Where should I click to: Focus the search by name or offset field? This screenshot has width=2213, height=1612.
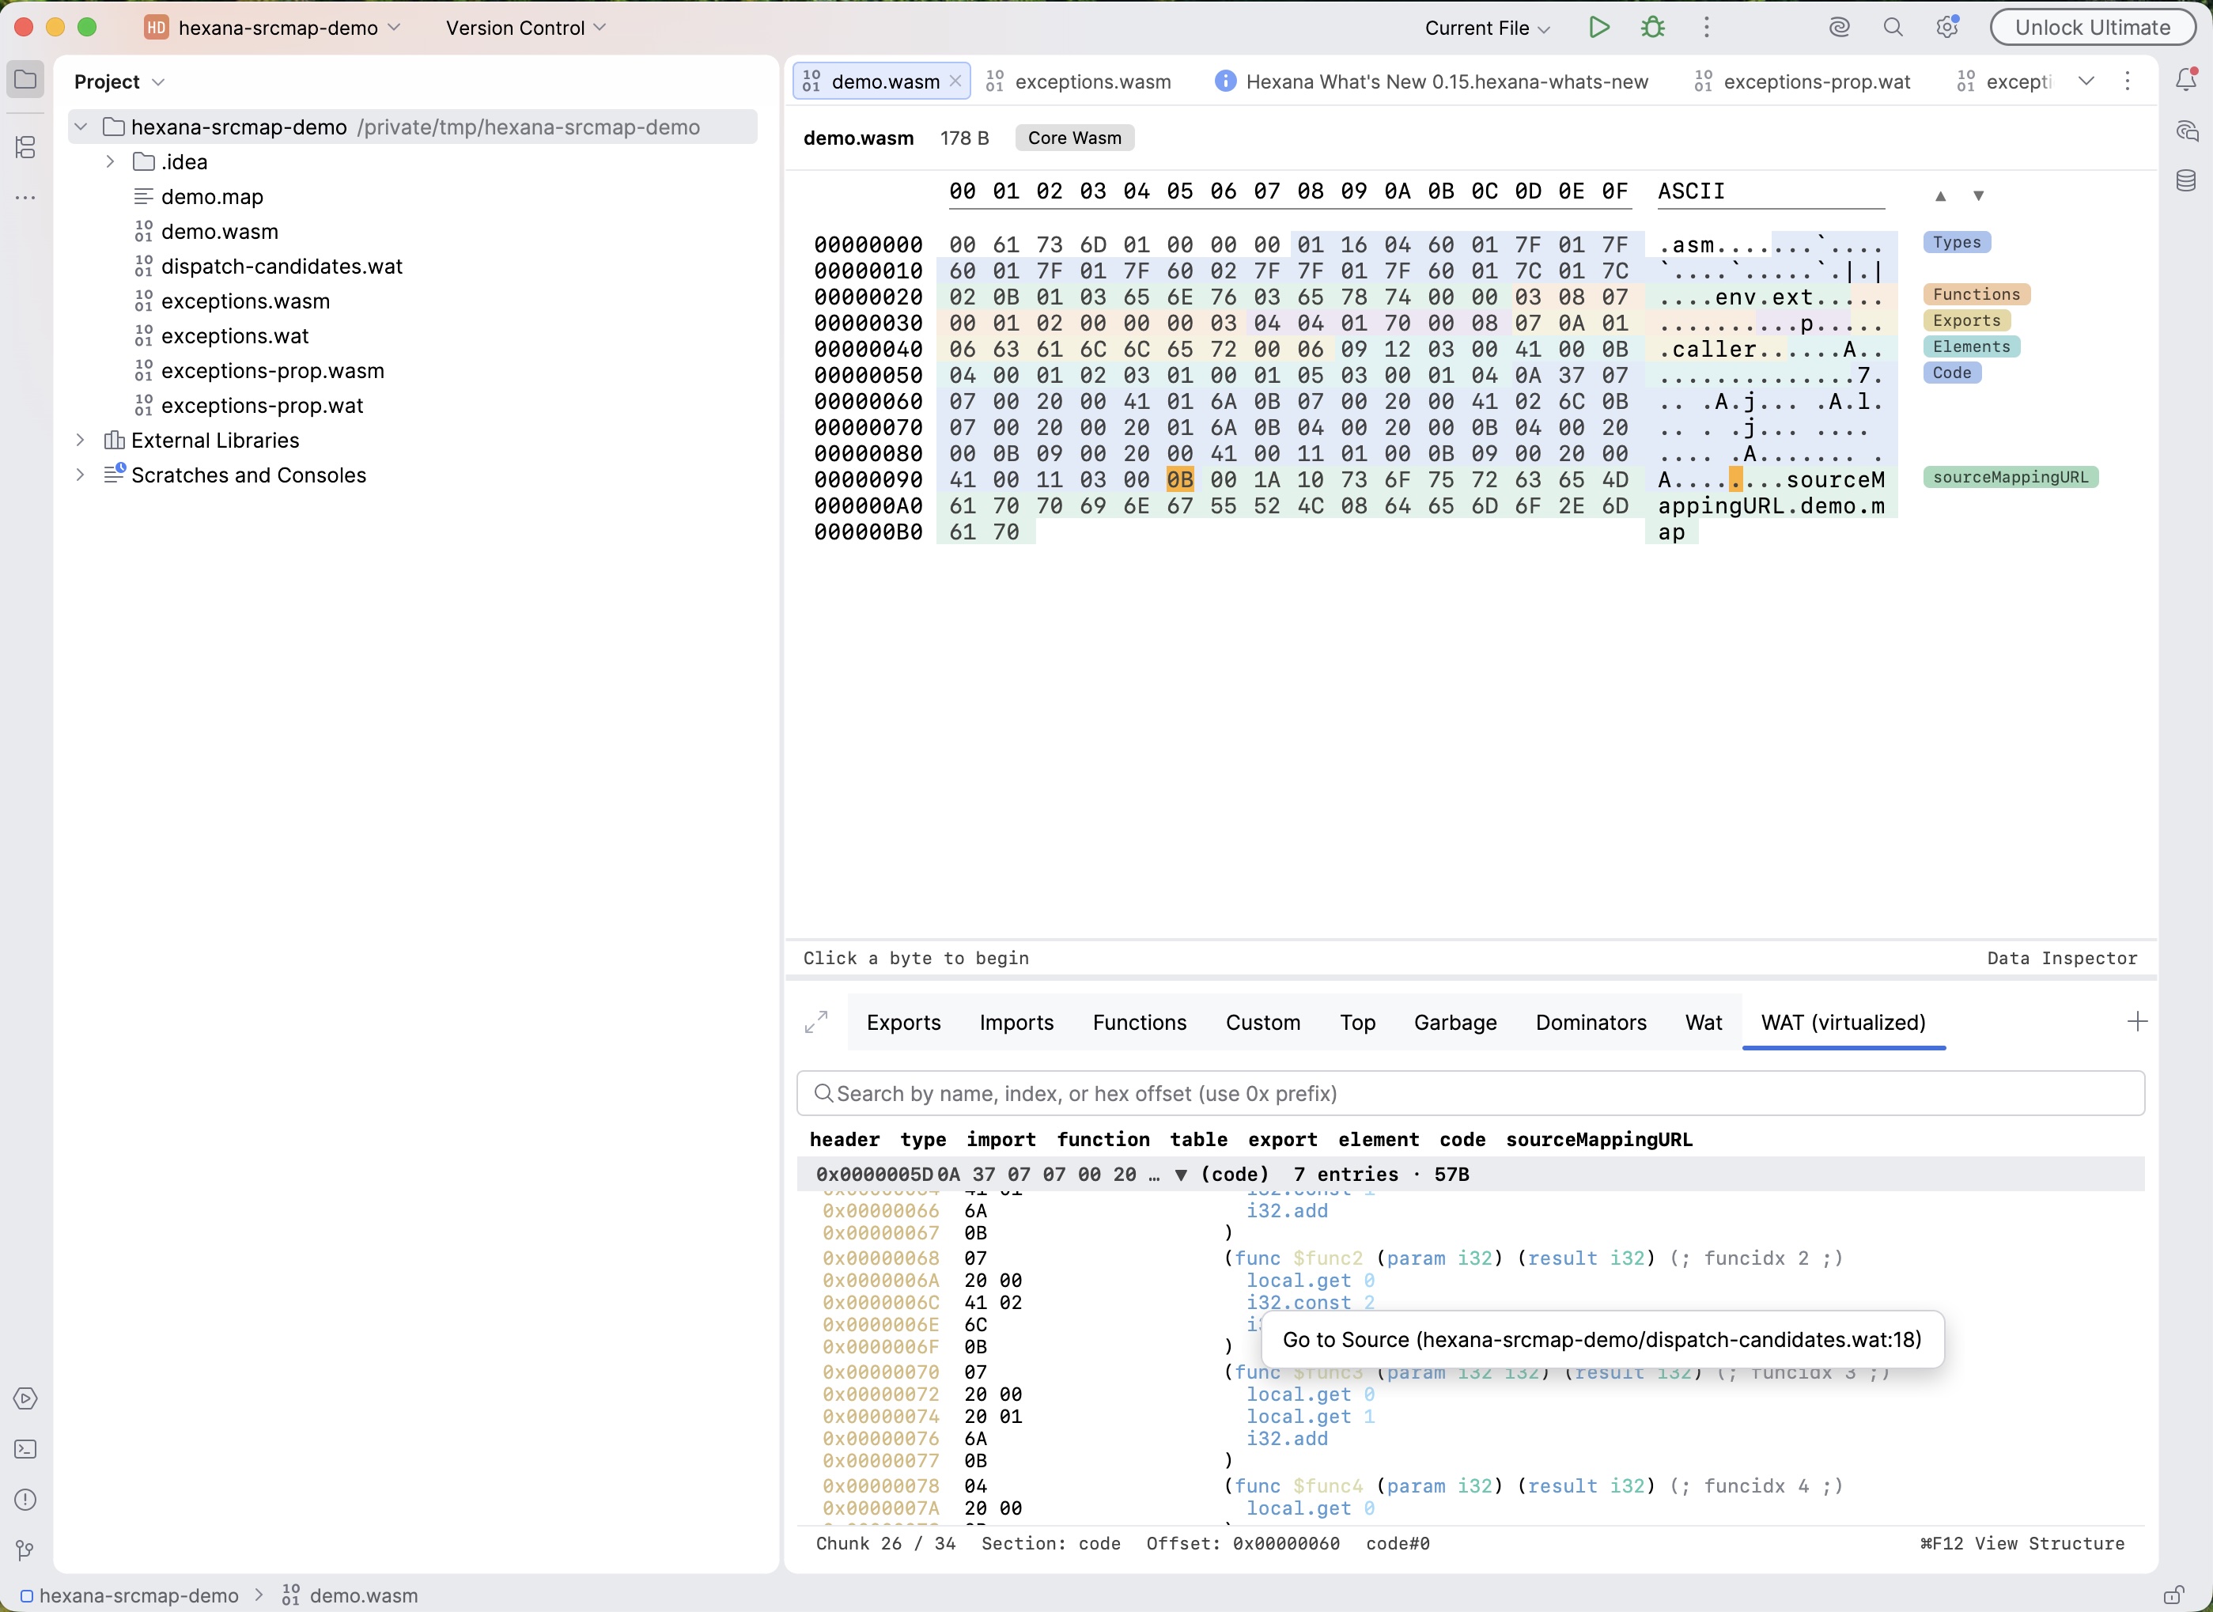[1470, 1093]
